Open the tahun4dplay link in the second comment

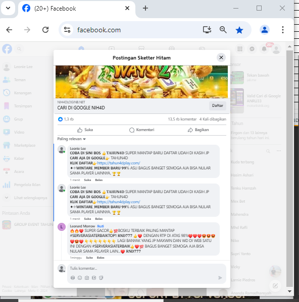(119, 202)
